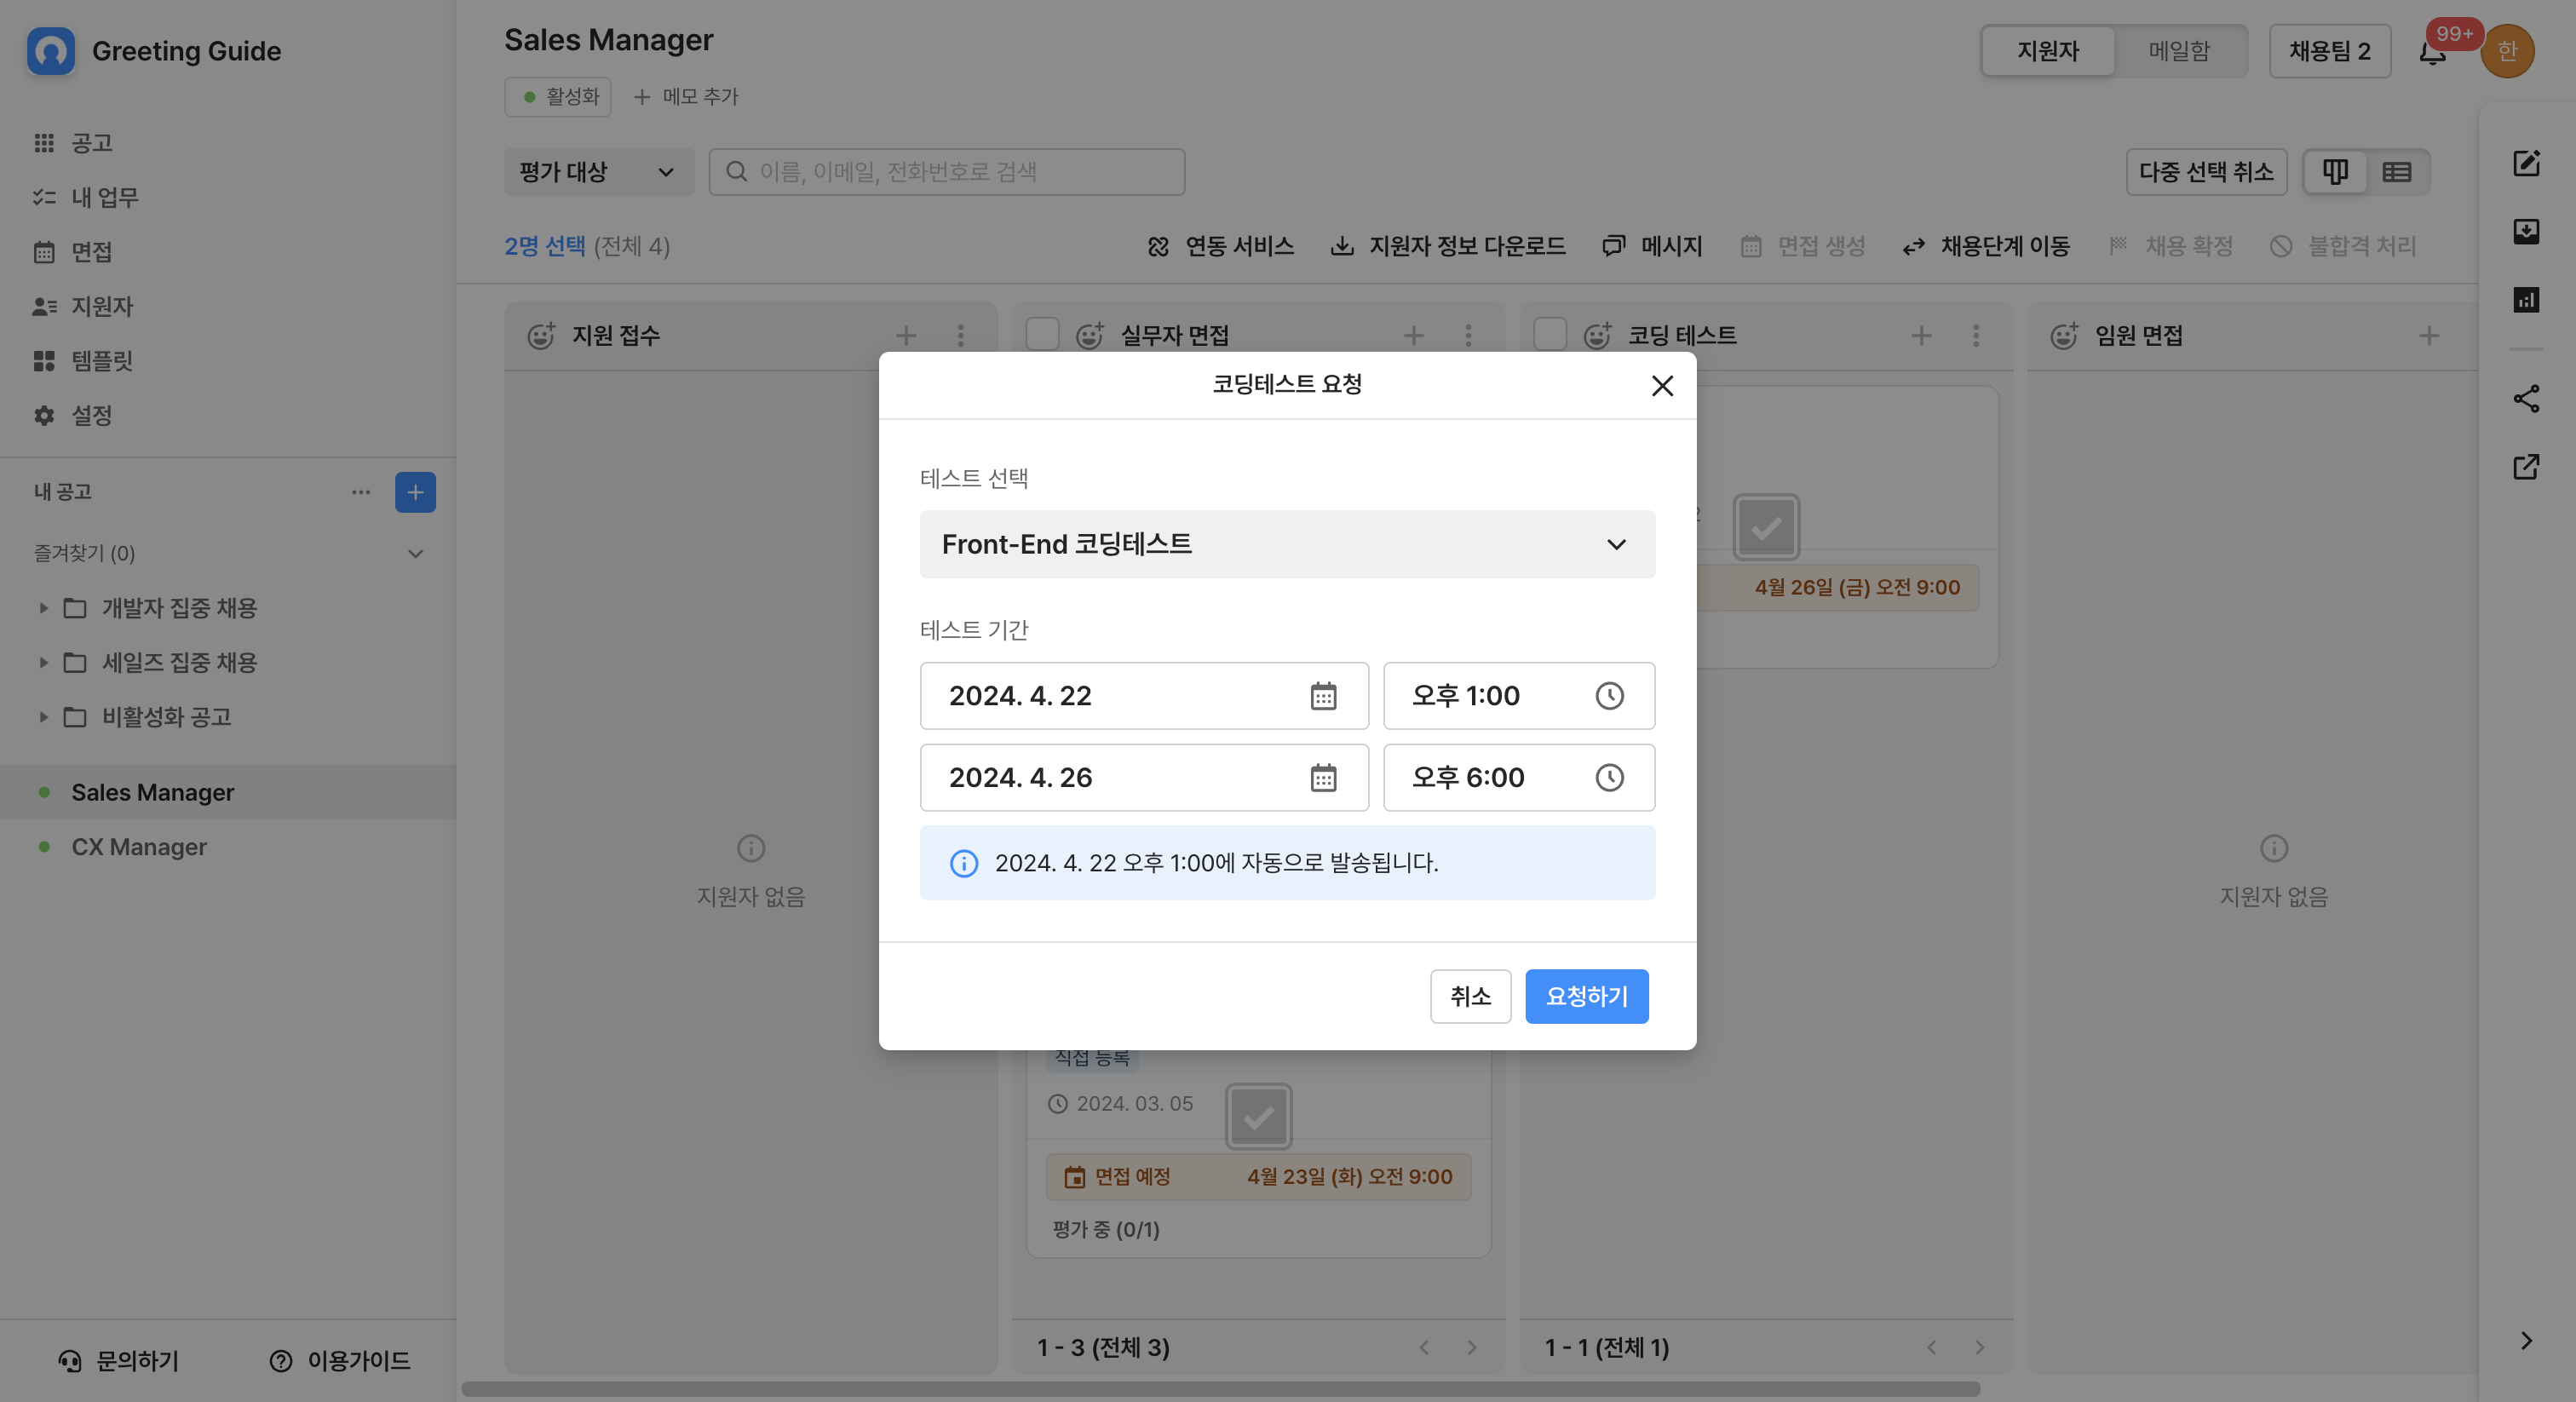Check the 코딩 테스트 column checkbox
The height and width of the screenshot is (1402, 2576).
(1550, 334)
